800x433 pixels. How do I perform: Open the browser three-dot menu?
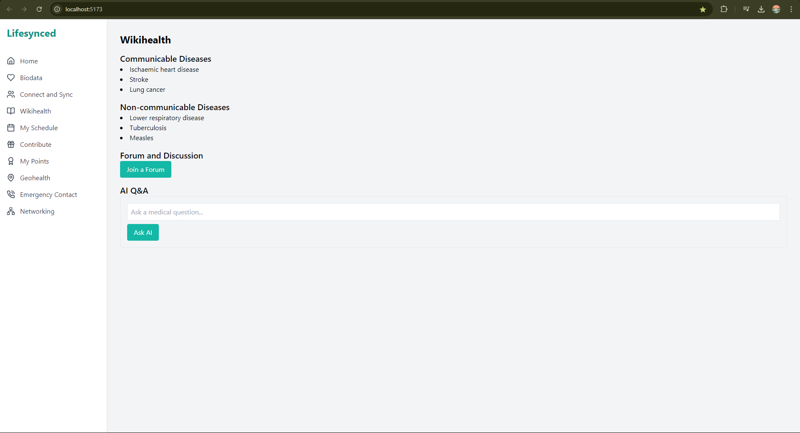(791, 9)
